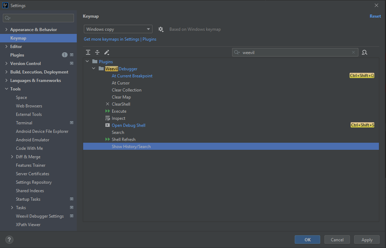Expand Languages & Frameworks section
The image size is (386, 248).
(x=6, y=81)
